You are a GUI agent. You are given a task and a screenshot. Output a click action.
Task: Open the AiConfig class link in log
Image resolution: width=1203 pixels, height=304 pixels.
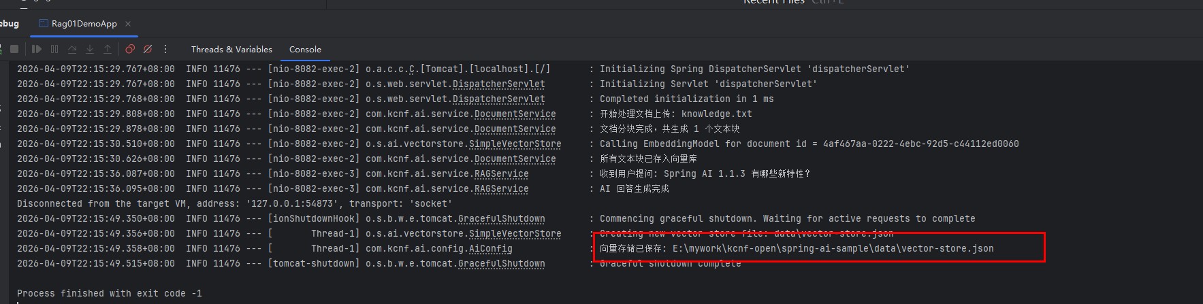tap(490, 249)
